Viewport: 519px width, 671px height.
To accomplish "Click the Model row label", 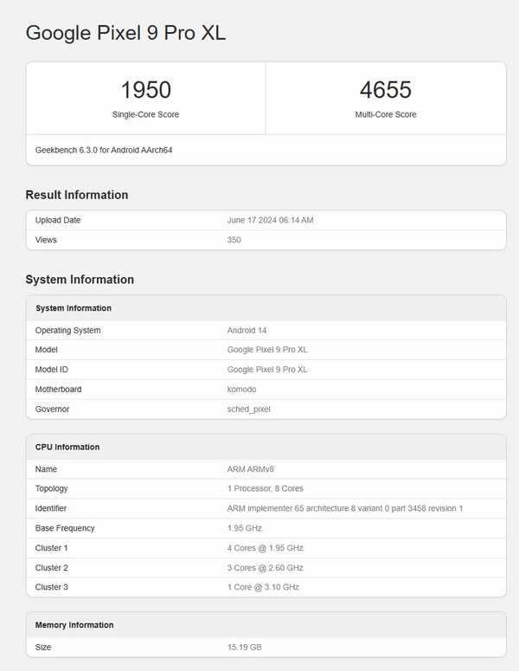I will tap(46, 350).
